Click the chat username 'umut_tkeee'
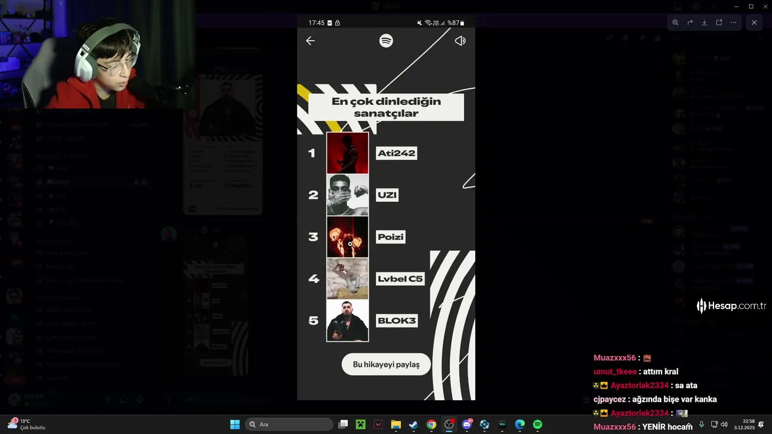Screen dimensions: 772x434 pos(615,372)
